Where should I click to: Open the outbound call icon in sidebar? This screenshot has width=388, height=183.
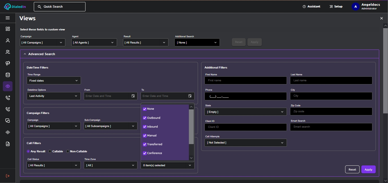point(8,98)
